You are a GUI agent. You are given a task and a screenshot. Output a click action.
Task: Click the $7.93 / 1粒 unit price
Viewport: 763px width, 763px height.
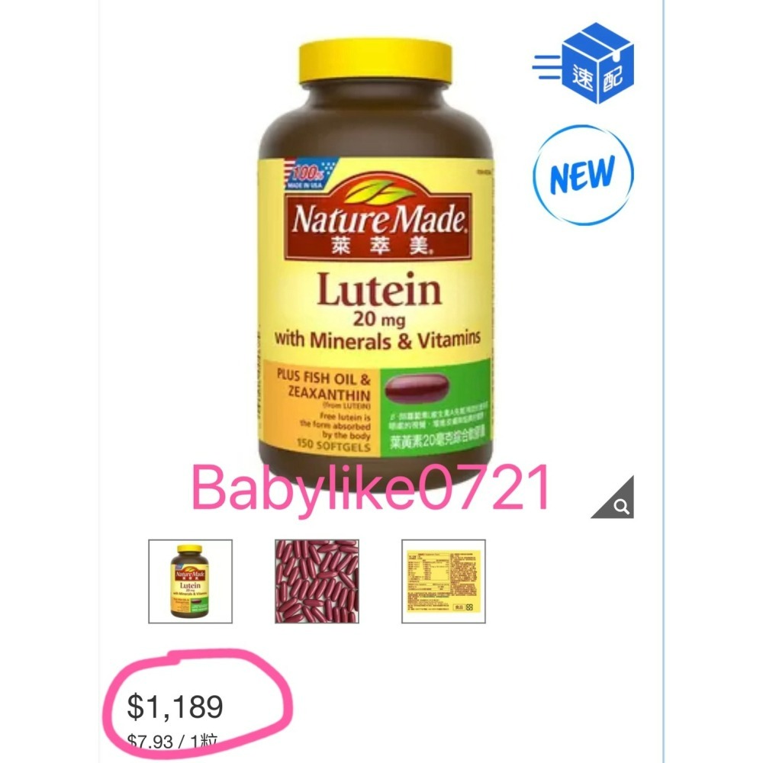172,742
